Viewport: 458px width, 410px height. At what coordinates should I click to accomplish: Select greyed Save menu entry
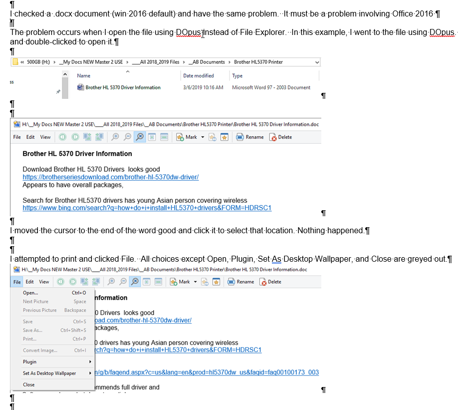[52, 322]
